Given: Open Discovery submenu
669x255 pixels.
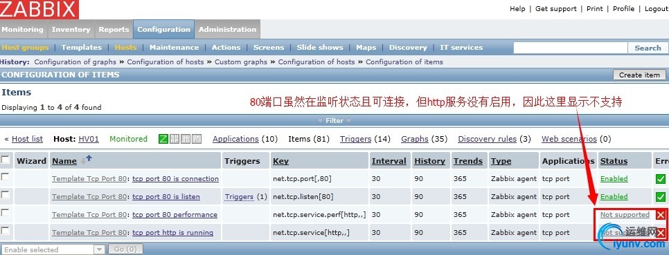Looking at the screenshot, I should point(408,47).
